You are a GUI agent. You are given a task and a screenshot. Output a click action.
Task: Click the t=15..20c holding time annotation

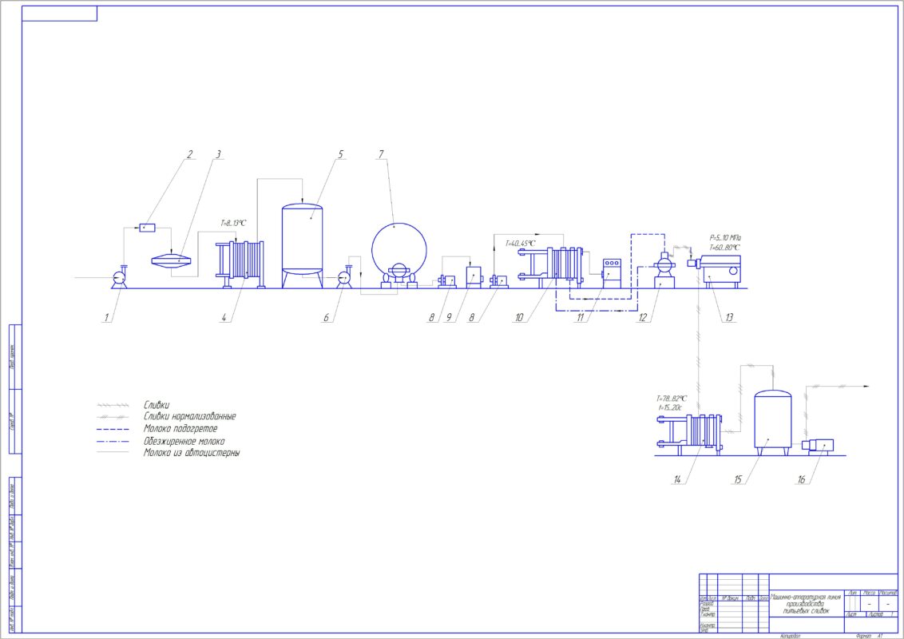[x=670, y=407]
